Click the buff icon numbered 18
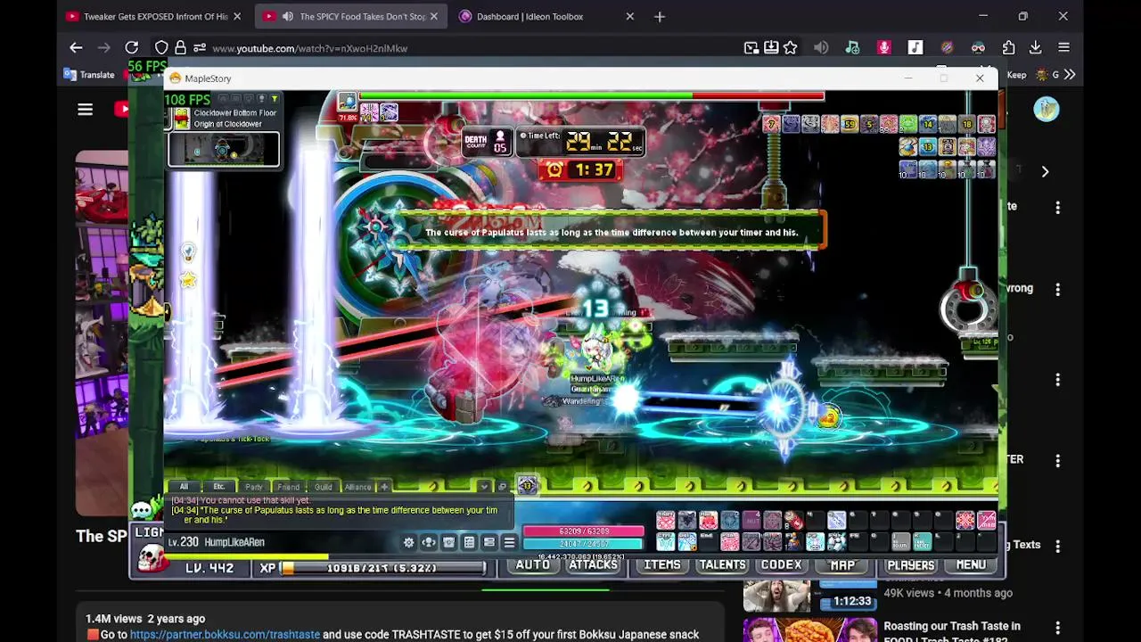 [x=967, y=125]
